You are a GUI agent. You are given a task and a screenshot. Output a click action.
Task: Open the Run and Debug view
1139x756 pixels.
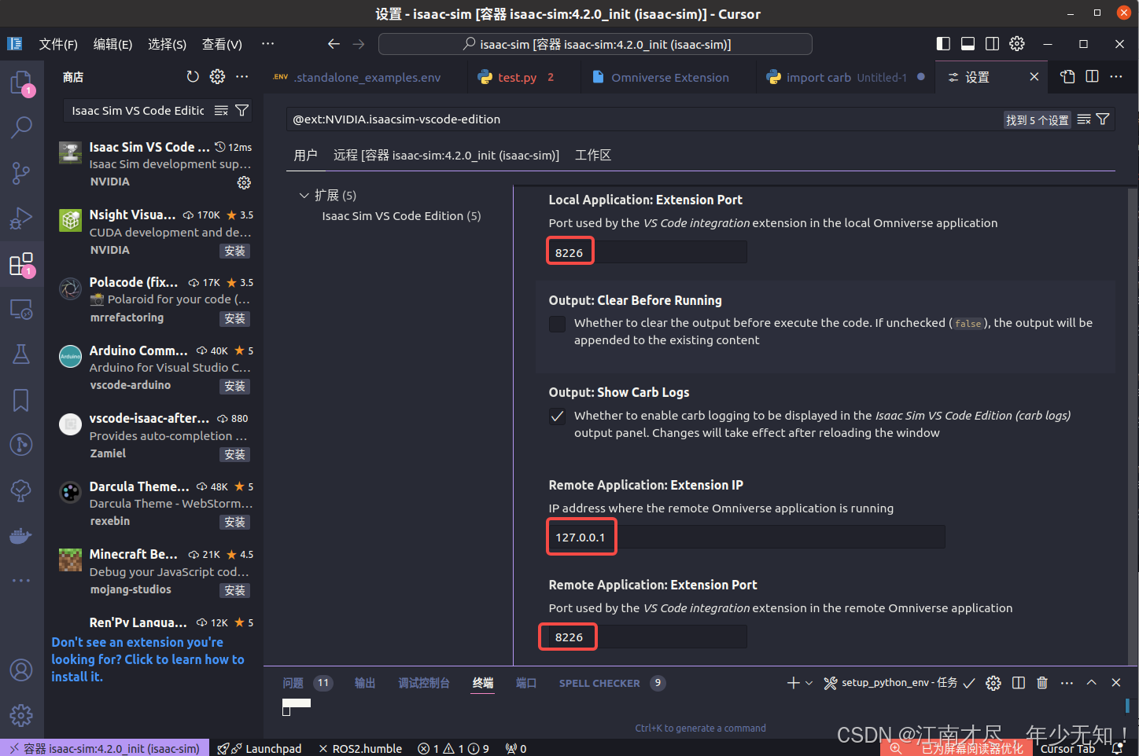coord(21,218)
